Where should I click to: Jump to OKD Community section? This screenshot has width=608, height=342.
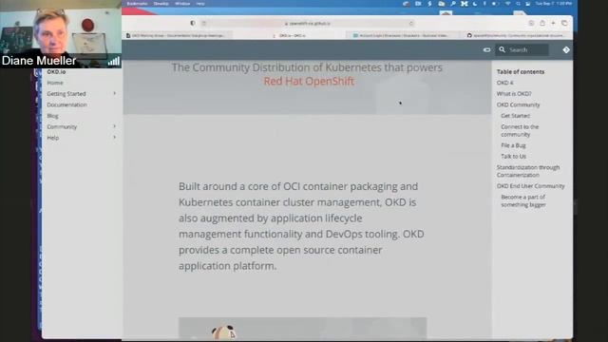(518, 104)
